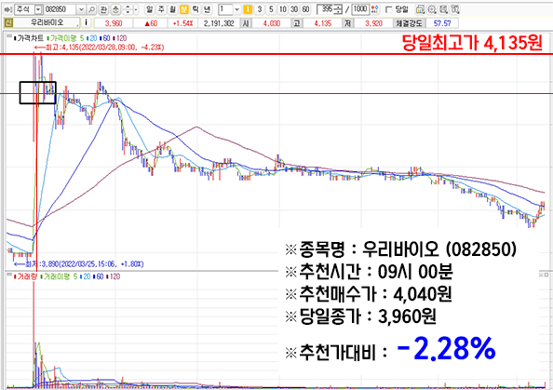Select the 5-minute interval button
This screenshot has height=390, width=553.
(271, 9)
